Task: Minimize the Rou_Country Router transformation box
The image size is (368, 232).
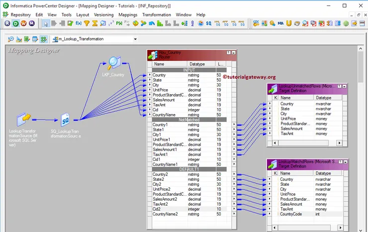Action: coord(234,52)
